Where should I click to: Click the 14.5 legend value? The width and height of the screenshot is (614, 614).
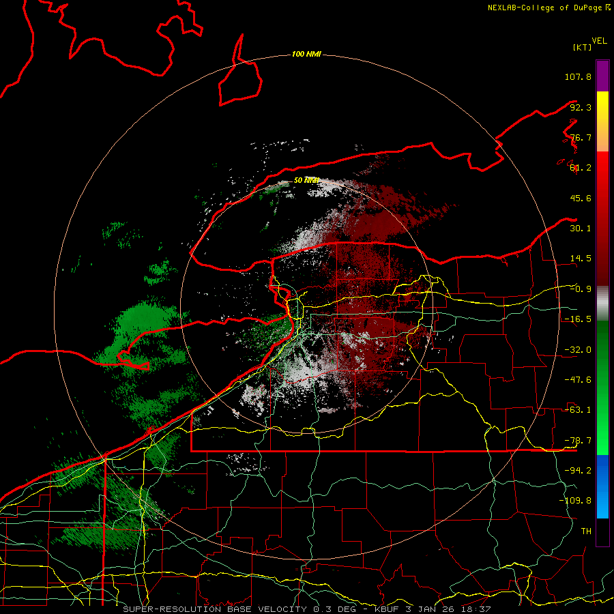(x=581, y=259)
